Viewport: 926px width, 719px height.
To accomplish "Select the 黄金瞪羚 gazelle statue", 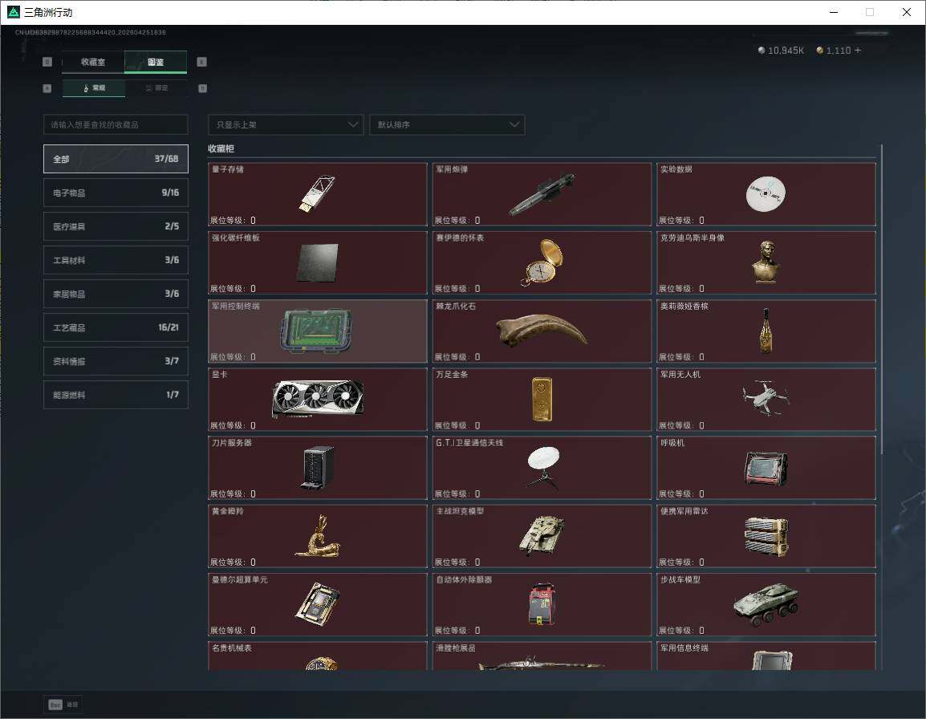I will pyautogui.click(x=318, y=536).
